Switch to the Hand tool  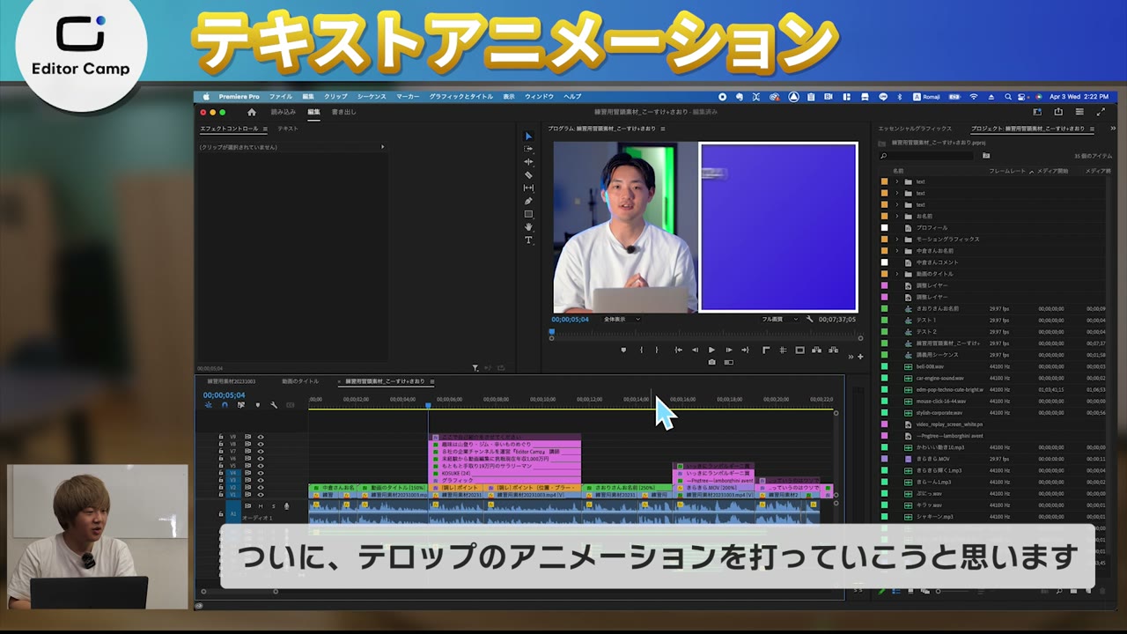528,227
